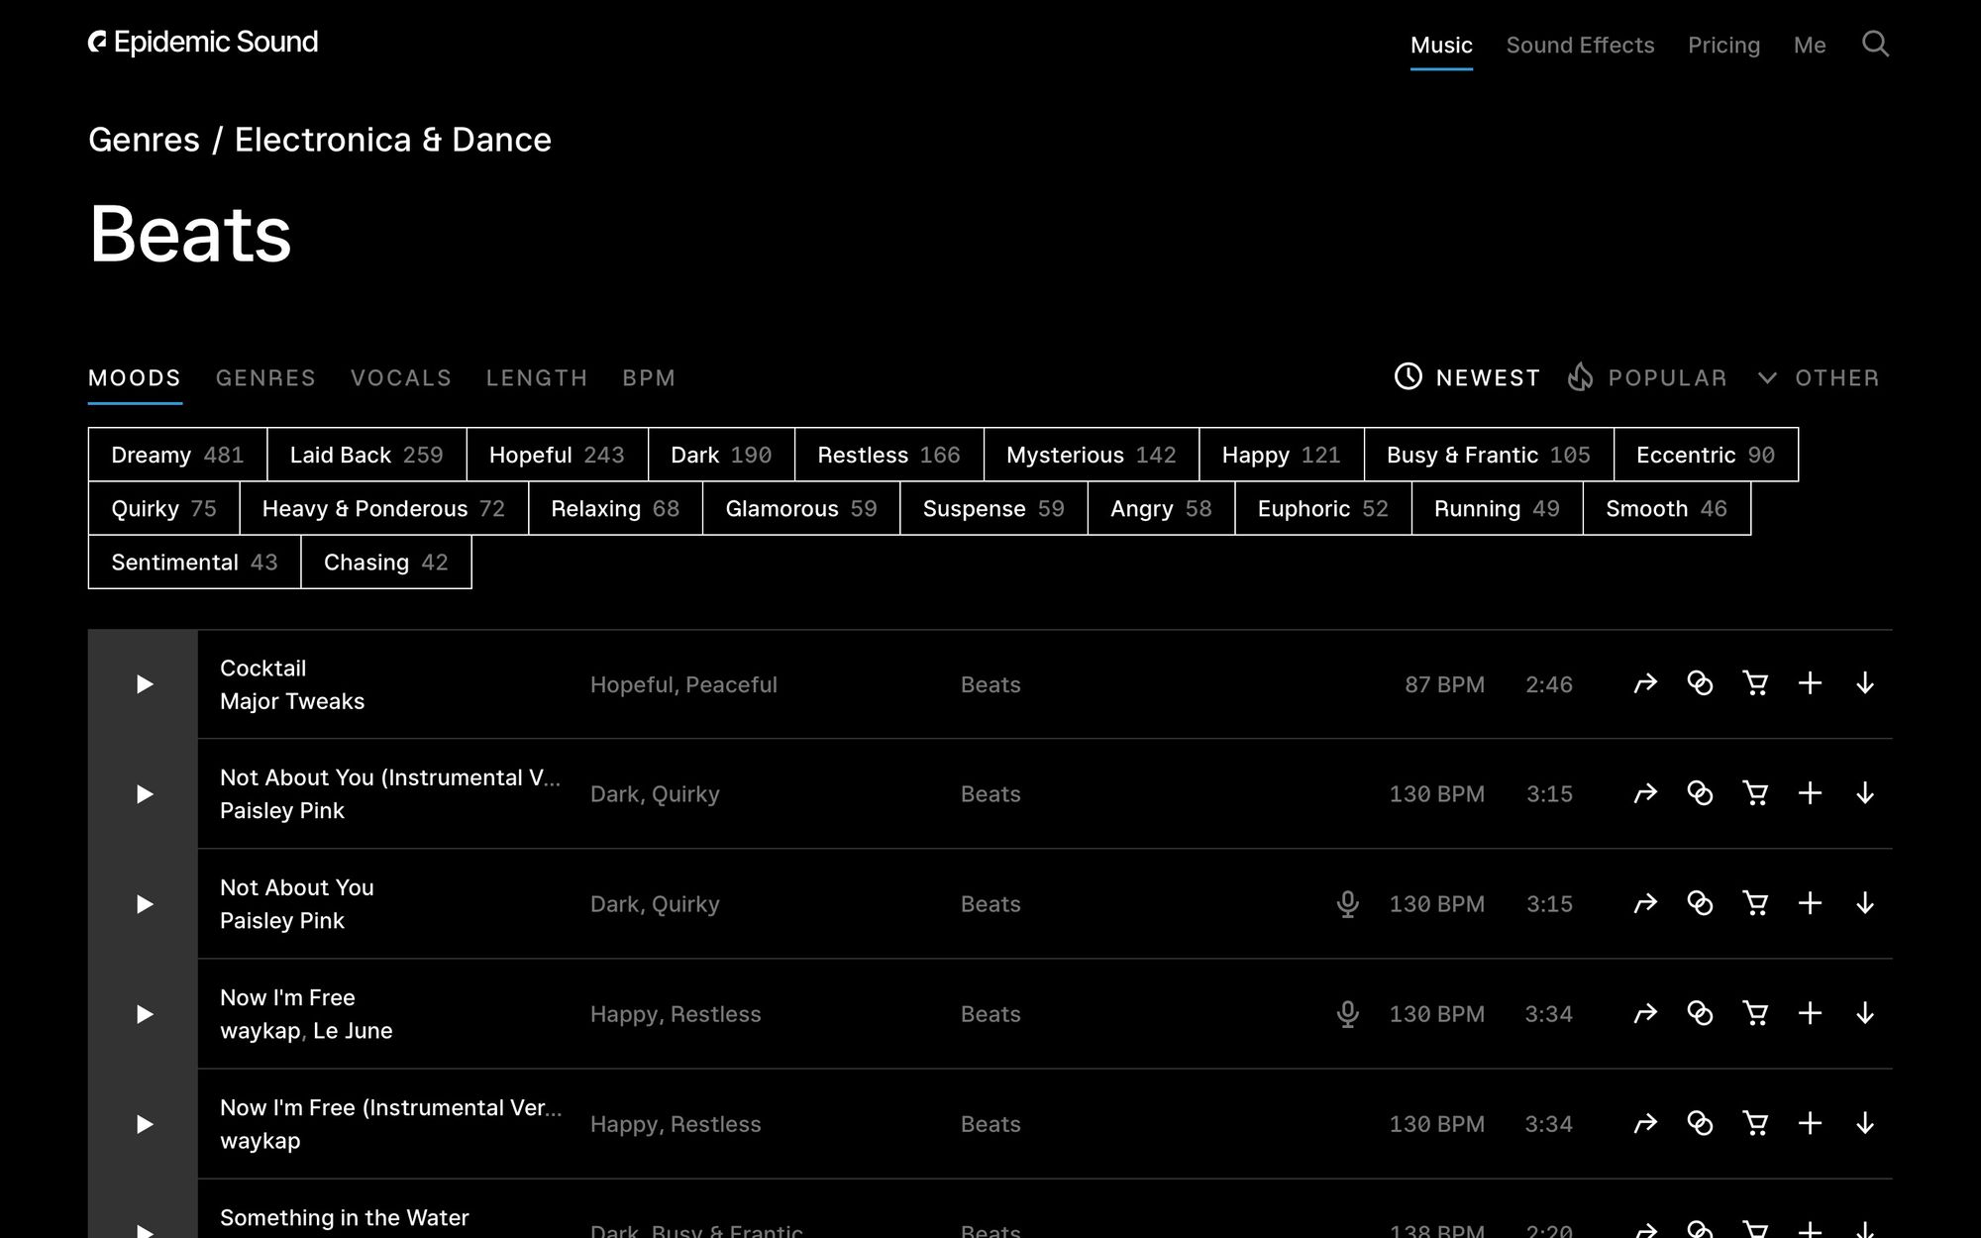Open artist Major Tweaks
The width and height of the screenshot is (1981, 1238).
click(x=292, y=701)
